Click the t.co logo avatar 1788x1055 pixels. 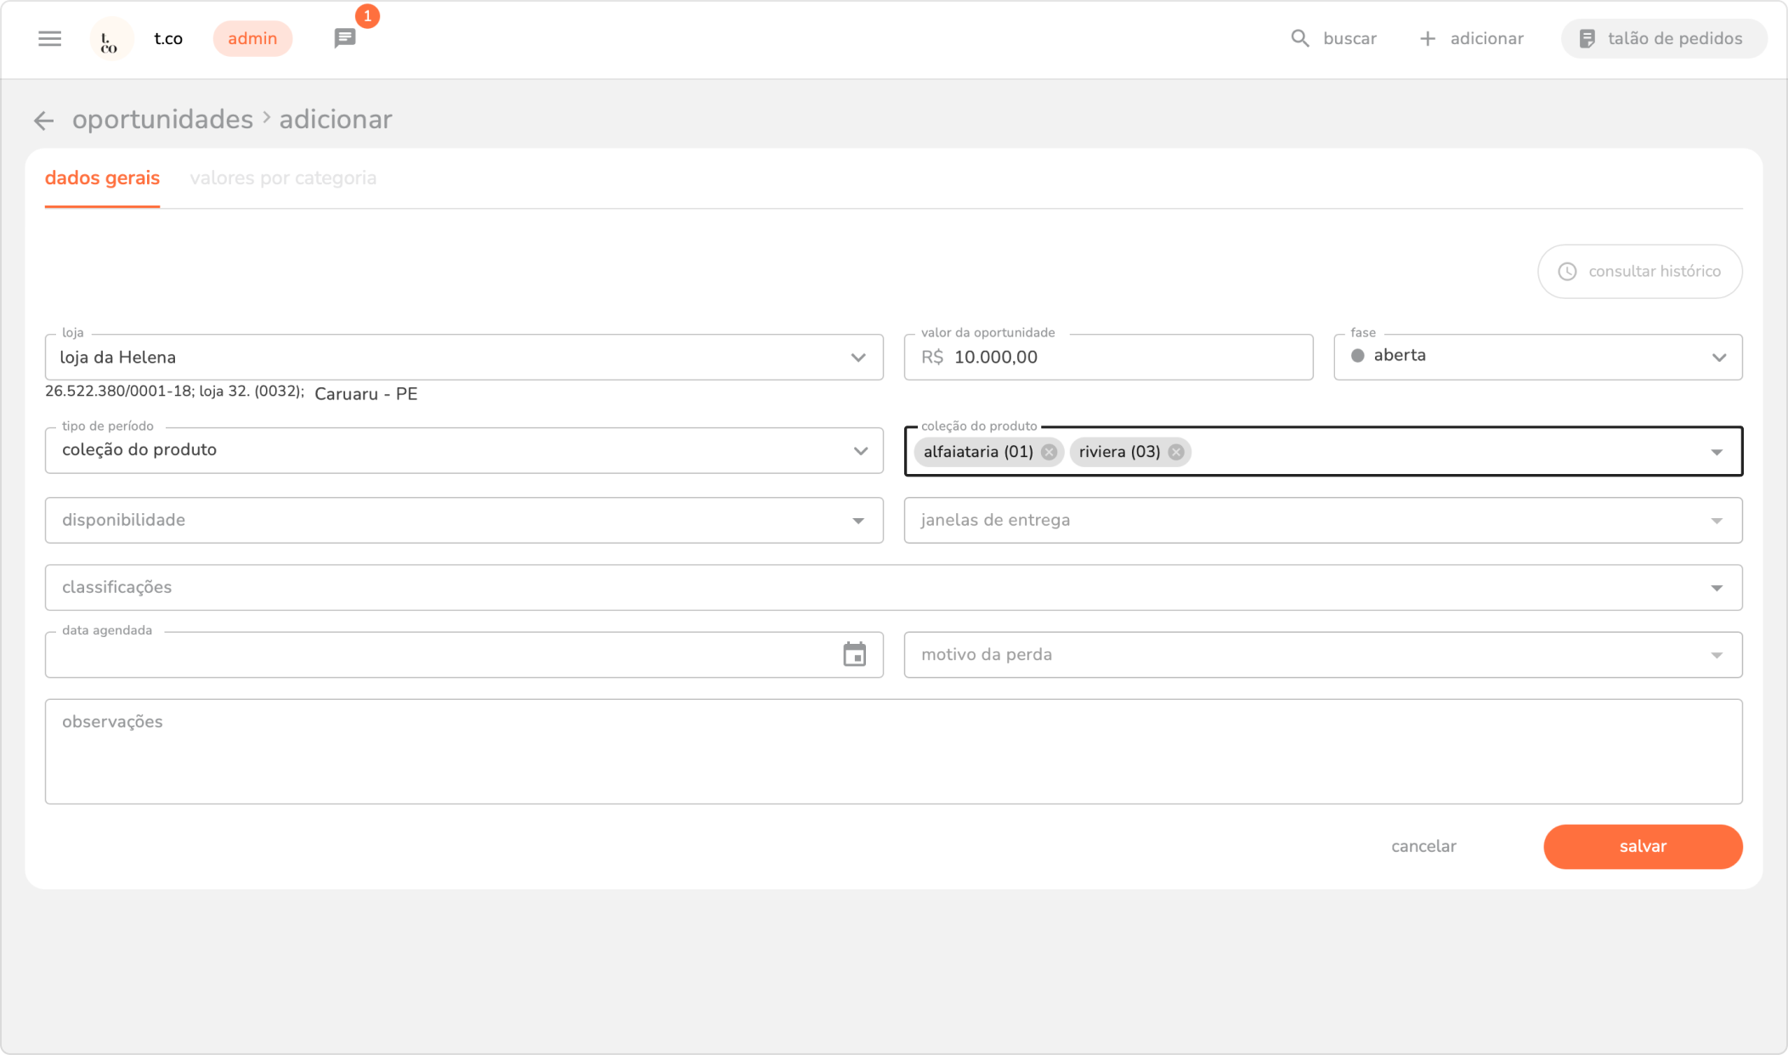(x=110, y=39)
